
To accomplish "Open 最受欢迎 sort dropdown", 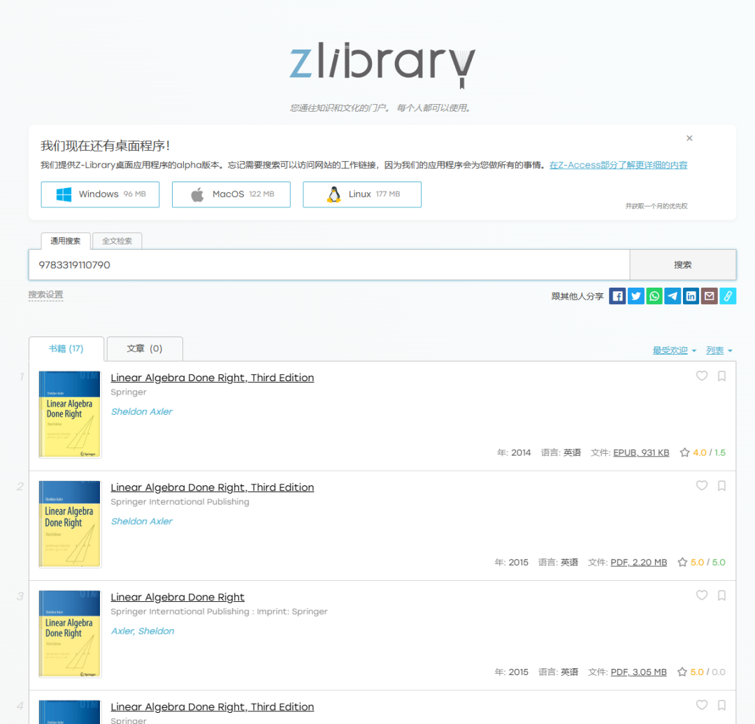I will tap(674, 350).
